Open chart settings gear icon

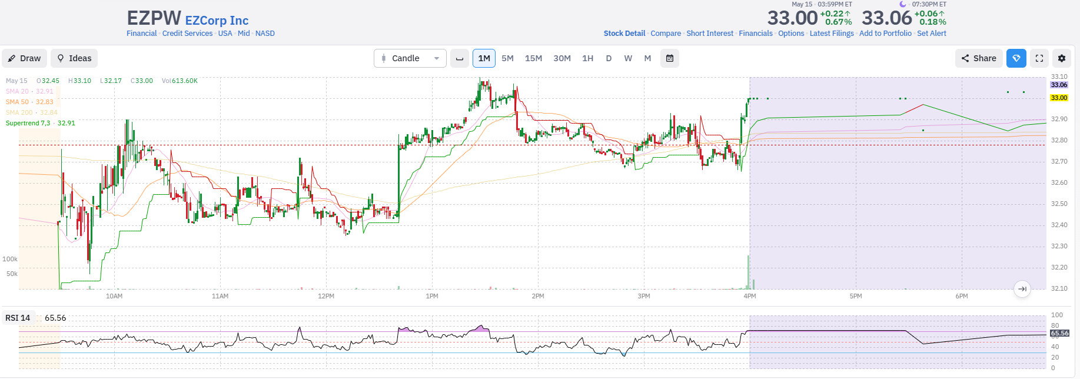(x=1062, y=58)
